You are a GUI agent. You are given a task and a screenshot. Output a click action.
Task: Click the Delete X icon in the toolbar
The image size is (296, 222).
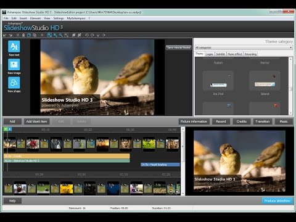point(42,35)
